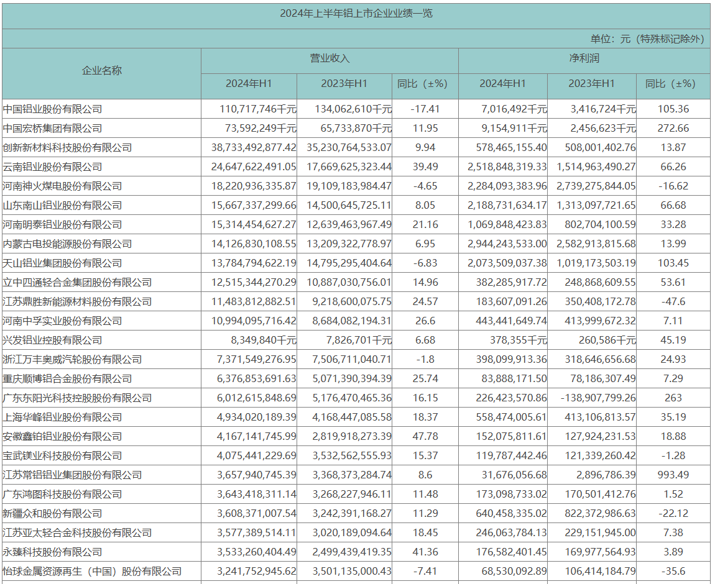715x584 pixels.
Task: Select "宝武镁业科技股份有限公司" in the name column
Action: tap(62, 455)
